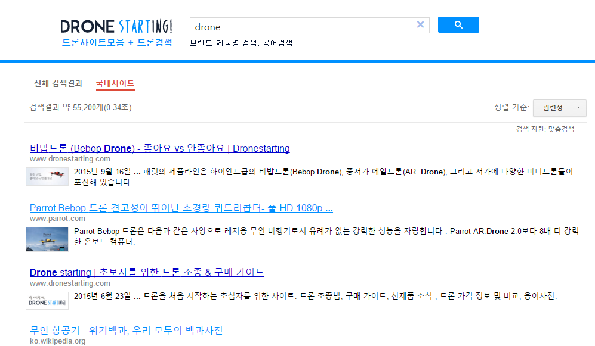This screenshot has height=346, width=595.
Task: Click the blue magnifier search button
Action: (458, 24)
